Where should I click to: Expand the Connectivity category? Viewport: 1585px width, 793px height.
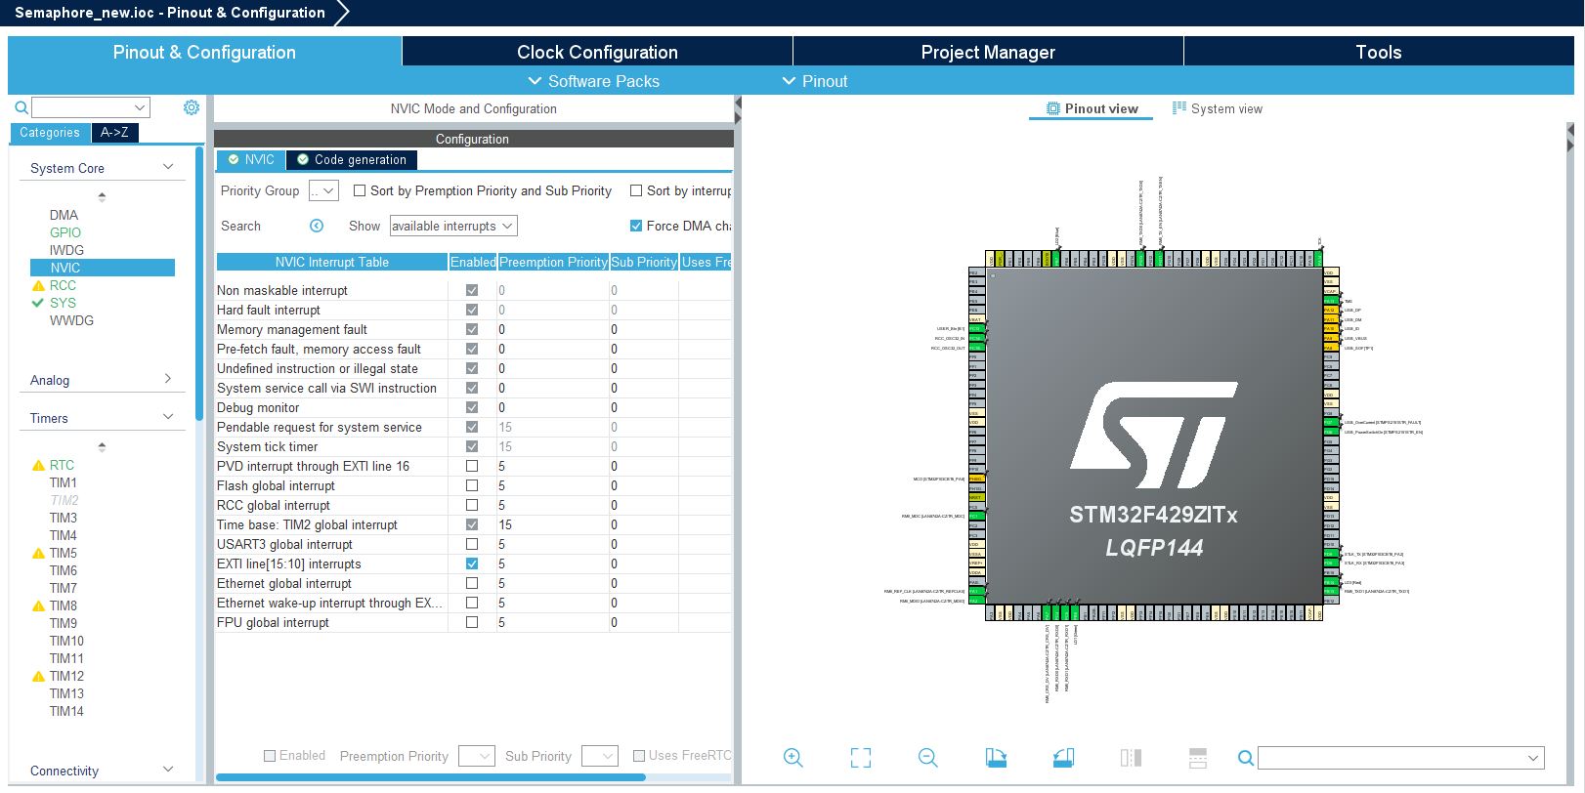(168, 770)
